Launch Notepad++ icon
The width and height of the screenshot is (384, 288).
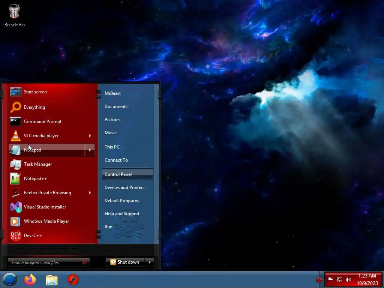click(x=15, y=178)
